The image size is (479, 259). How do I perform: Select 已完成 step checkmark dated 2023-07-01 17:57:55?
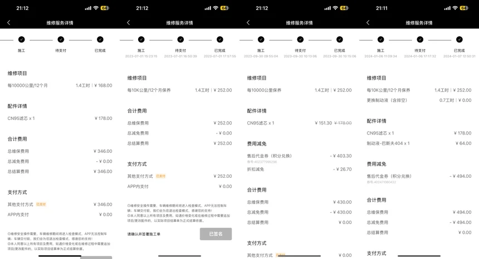tap(220, 39)
